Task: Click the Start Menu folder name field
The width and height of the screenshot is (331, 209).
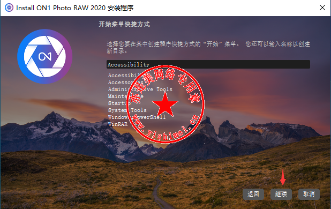Action: (x=208, y=64)
